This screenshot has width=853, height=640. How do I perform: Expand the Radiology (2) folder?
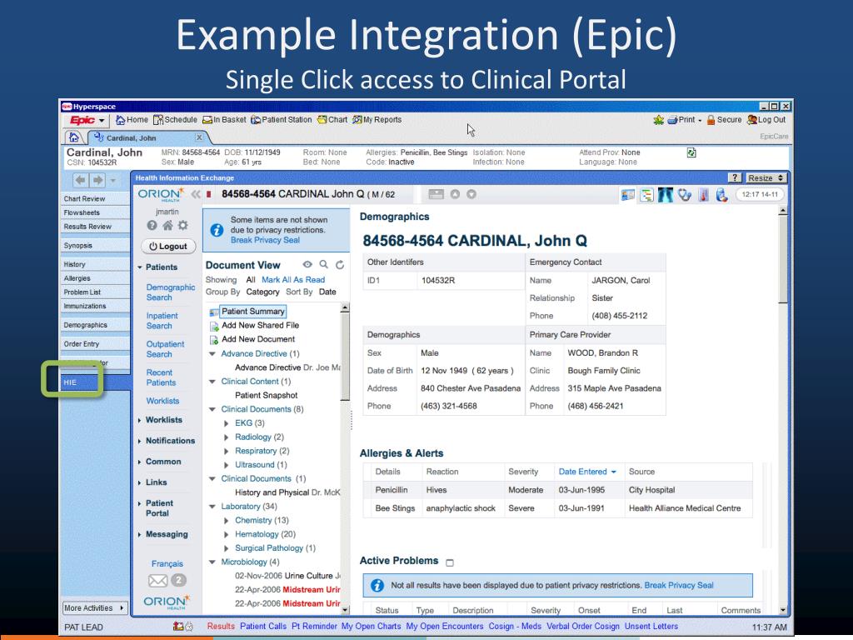tap(227, 437)
